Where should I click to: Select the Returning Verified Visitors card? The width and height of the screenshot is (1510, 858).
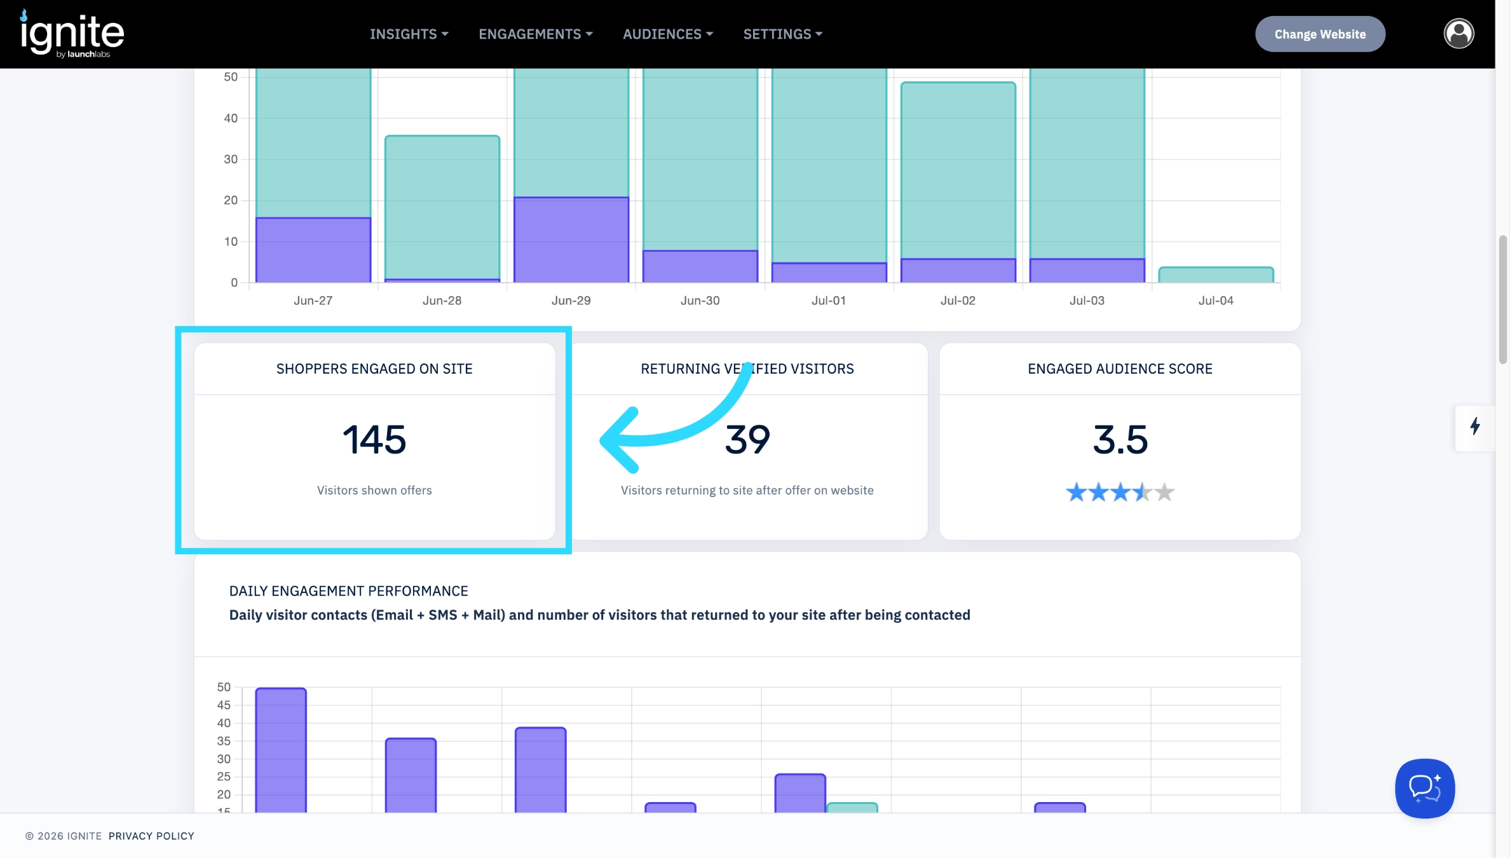(747, 441)
